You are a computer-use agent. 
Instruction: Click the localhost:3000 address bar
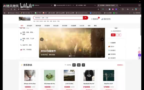[59, 9]
